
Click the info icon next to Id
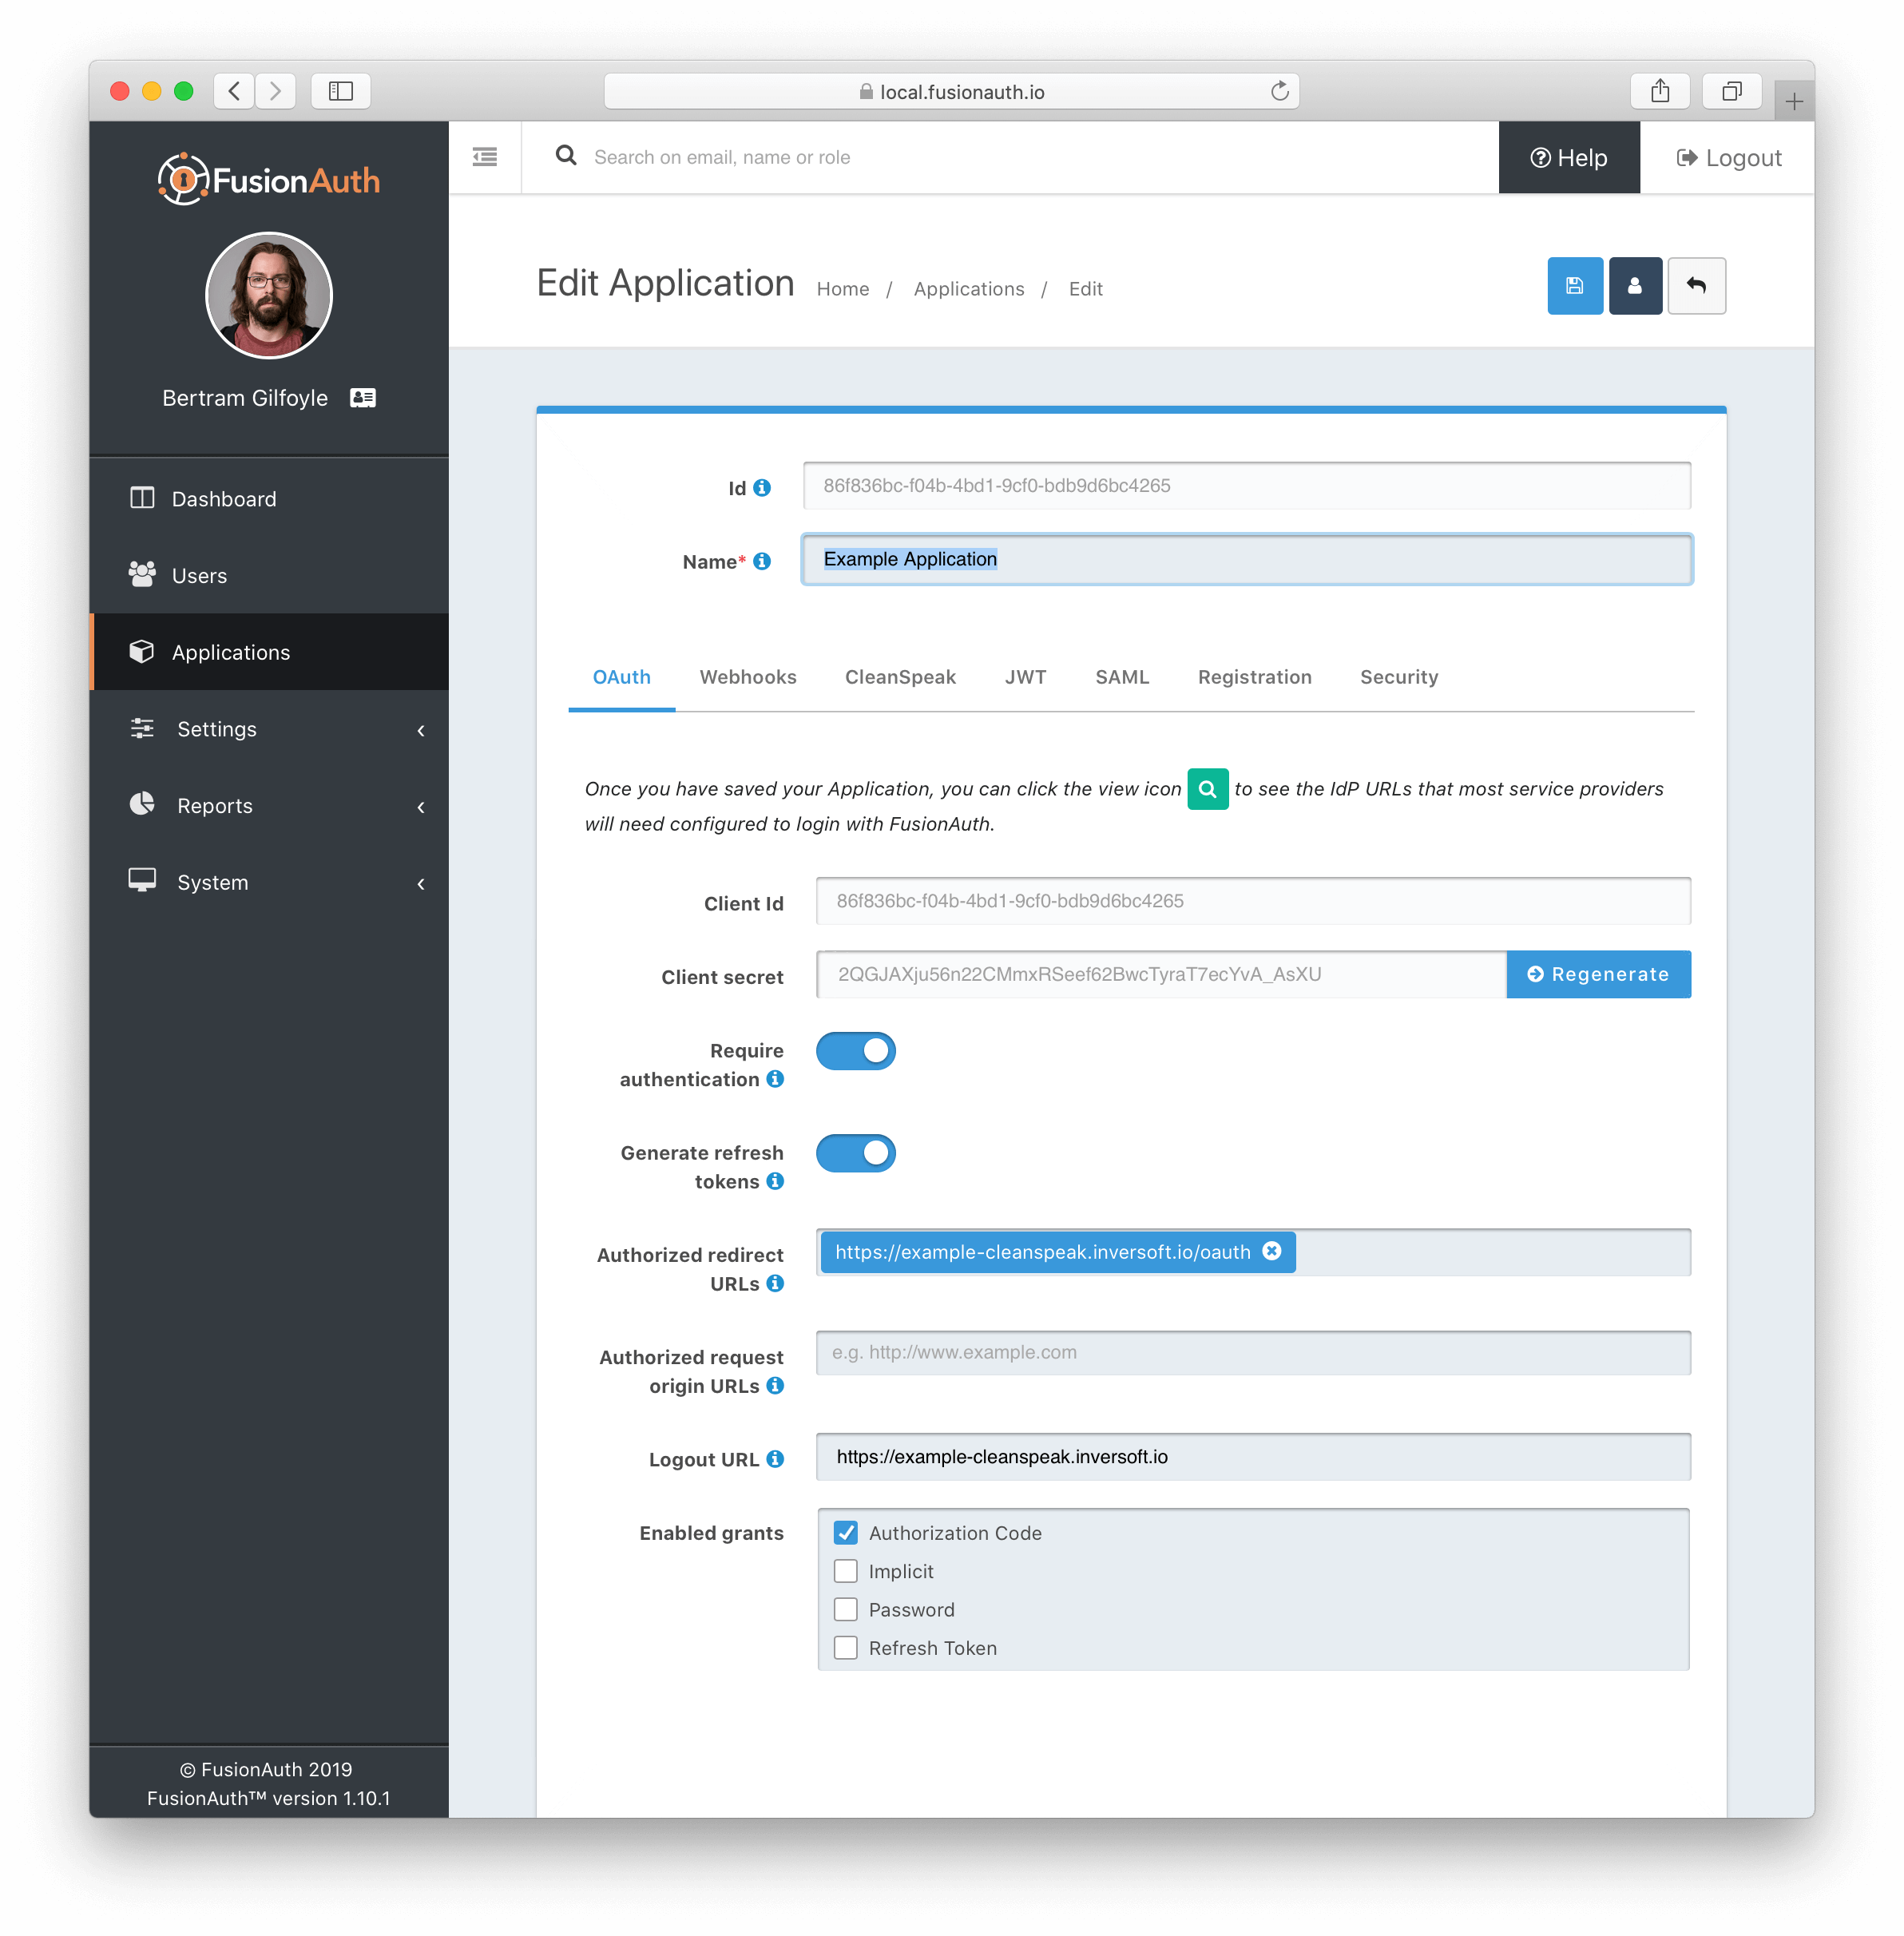click(x=762, y=488)
